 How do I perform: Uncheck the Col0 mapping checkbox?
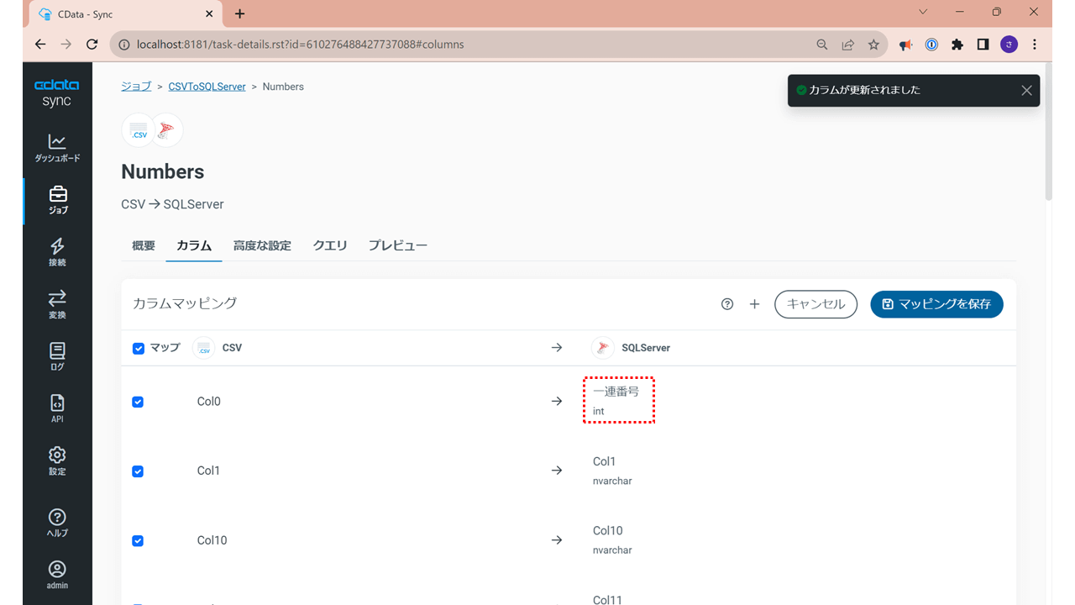click(x=138, y=402)
